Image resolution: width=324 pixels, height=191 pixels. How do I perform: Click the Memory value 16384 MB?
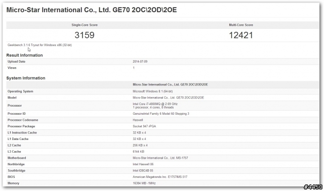point(144,183)
